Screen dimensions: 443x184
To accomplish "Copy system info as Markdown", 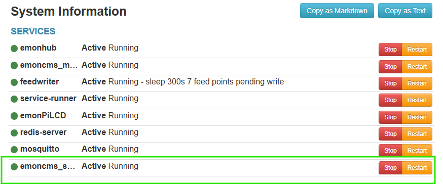I will [x=337, y=11].
